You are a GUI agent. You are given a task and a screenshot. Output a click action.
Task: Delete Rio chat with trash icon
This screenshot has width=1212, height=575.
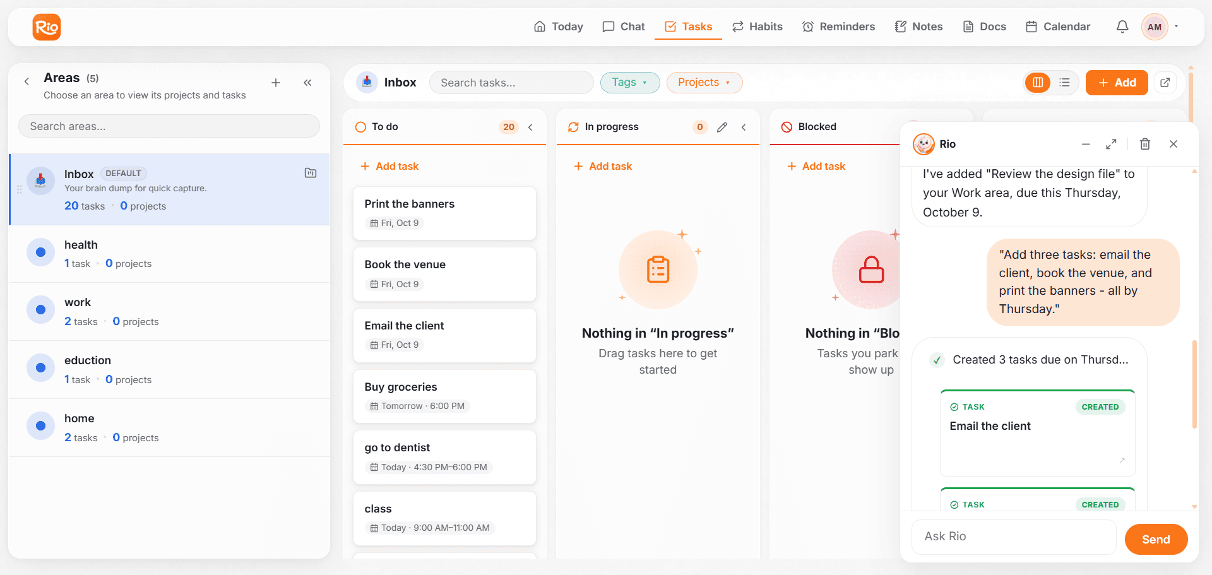[1145, 144]
